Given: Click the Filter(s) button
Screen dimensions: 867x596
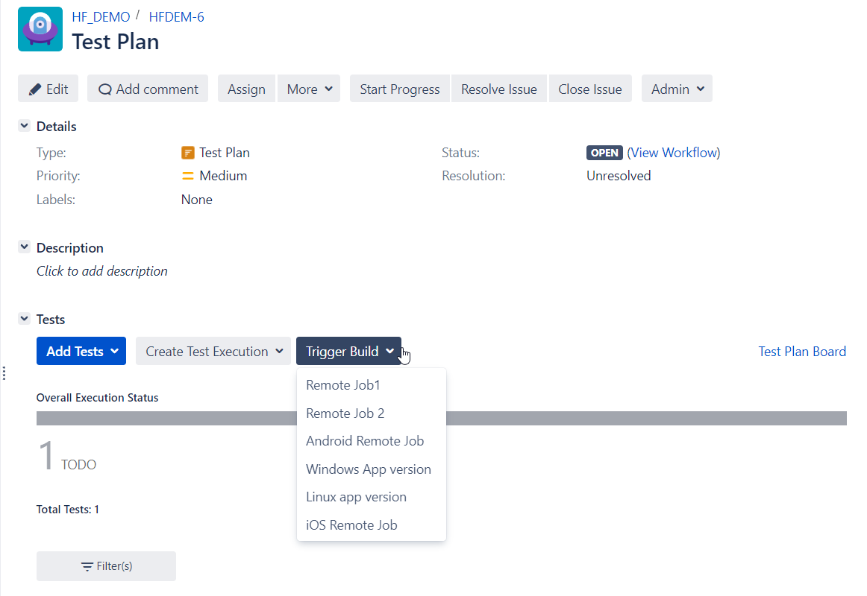Looking at the screenshot, I should point(106,566).
